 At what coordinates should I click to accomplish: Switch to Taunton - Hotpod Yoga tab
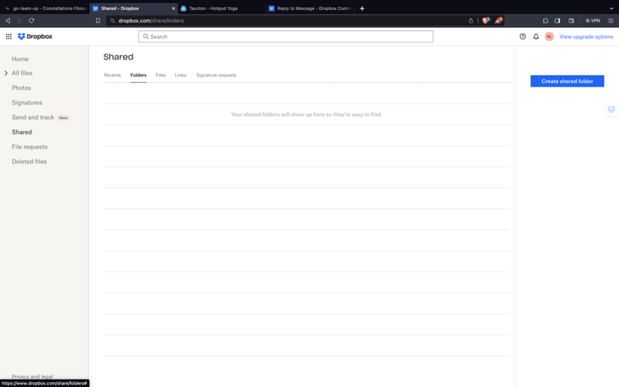coord(221,9)
